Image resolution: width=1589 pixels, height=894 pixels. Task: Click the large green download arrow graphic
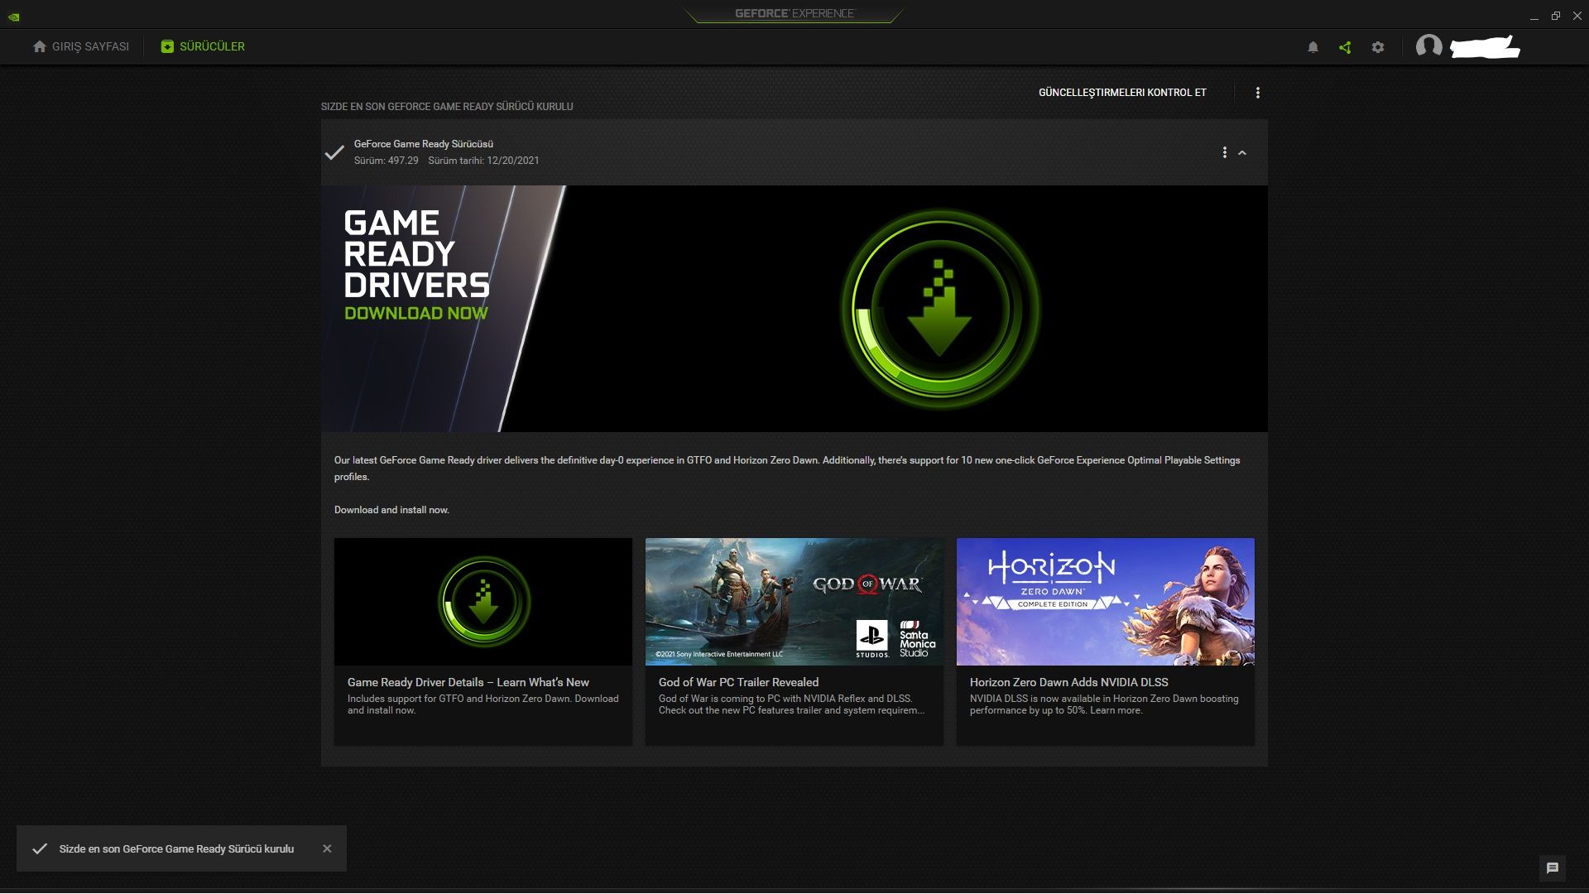click(939, 310)
